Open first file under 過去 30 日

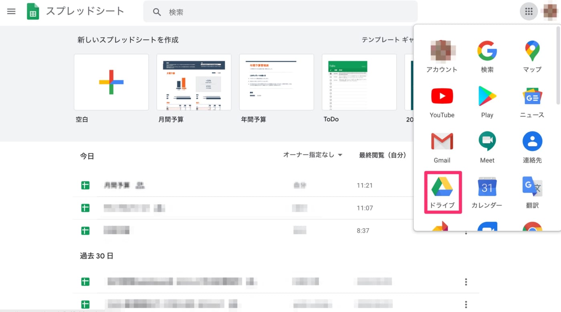click(276, 282)
